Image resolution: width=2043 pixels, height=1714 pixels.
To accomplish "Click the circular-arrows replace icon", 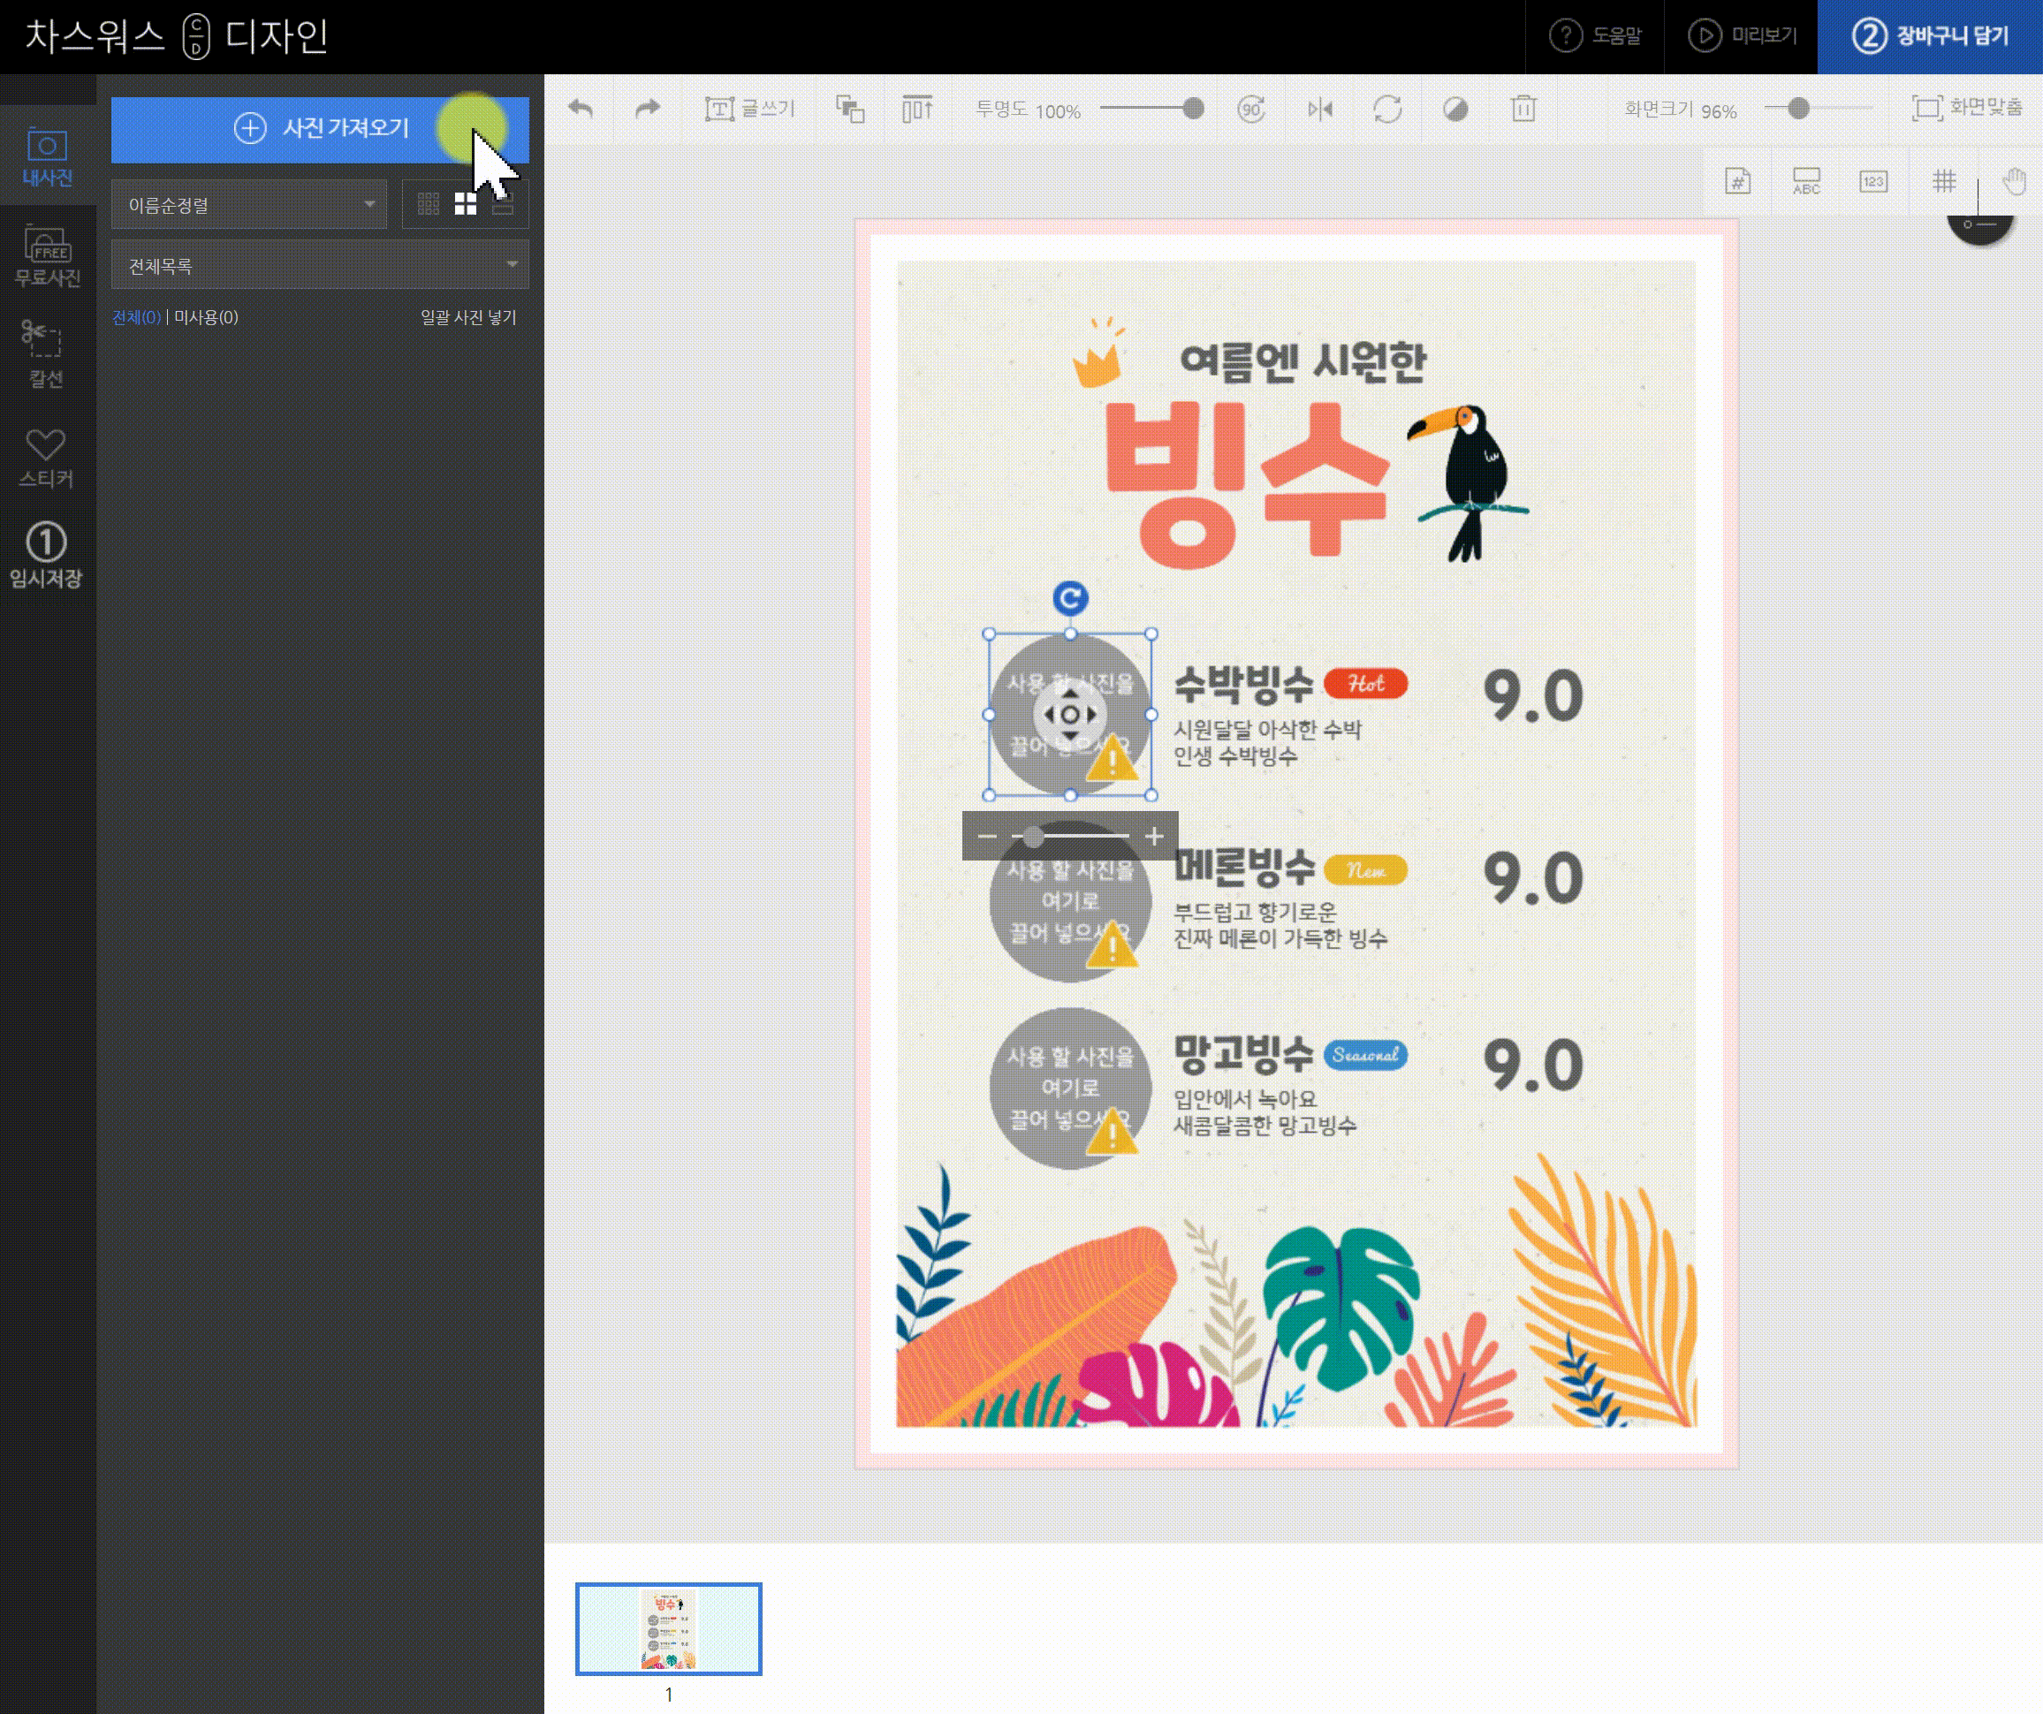I will (x=1387, y=109).
